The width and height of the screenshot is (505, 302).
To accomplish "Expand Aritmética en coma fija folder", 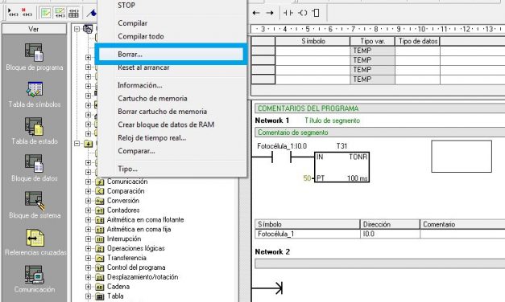I will [89, 230].
